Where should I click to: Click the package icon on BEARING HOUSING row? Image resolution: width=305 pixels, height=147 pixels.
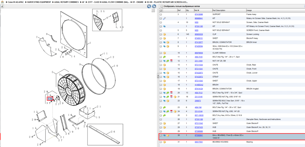click(x=164, y=142)
